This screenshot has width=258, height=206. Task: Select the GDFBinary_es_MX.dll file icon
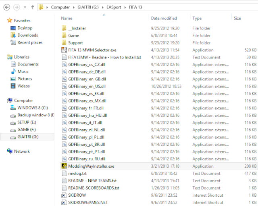64,101
